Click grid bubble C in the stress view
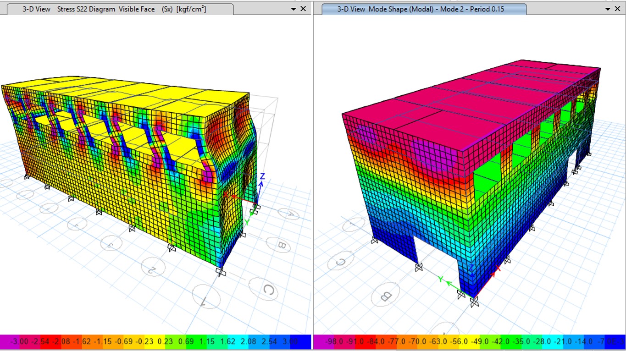 pyautogui.click(x=269, y=290)
